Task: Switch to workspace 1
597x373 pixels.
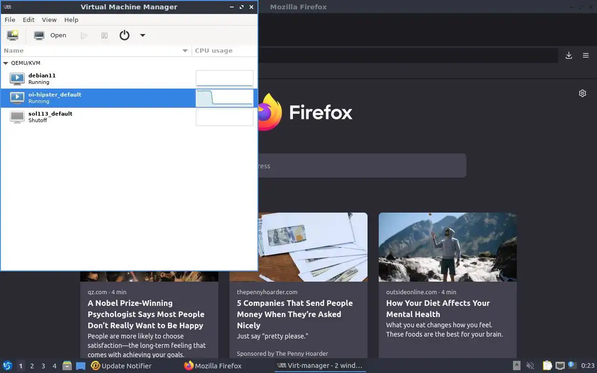Action: pyautogui.click(x=21, y=366)
